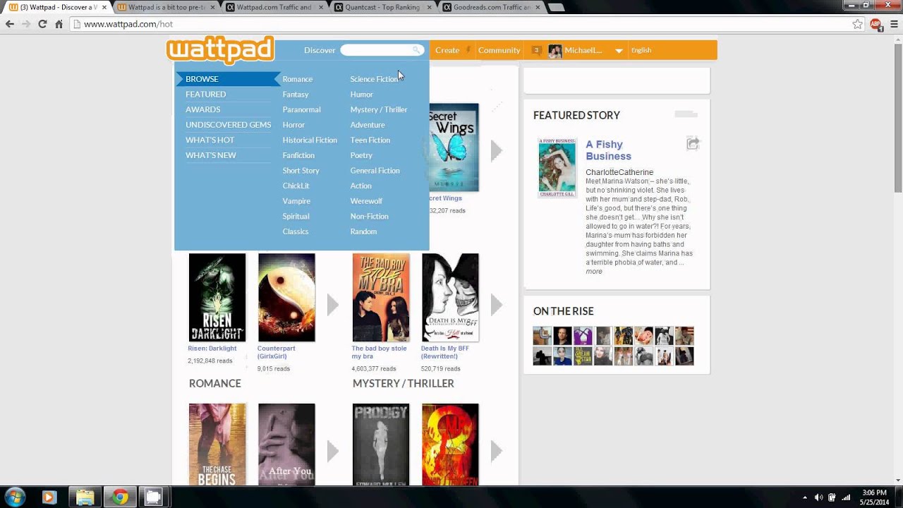
Task: Click next arrow after Death Is My BFF
Action: (x=496, y=305)
